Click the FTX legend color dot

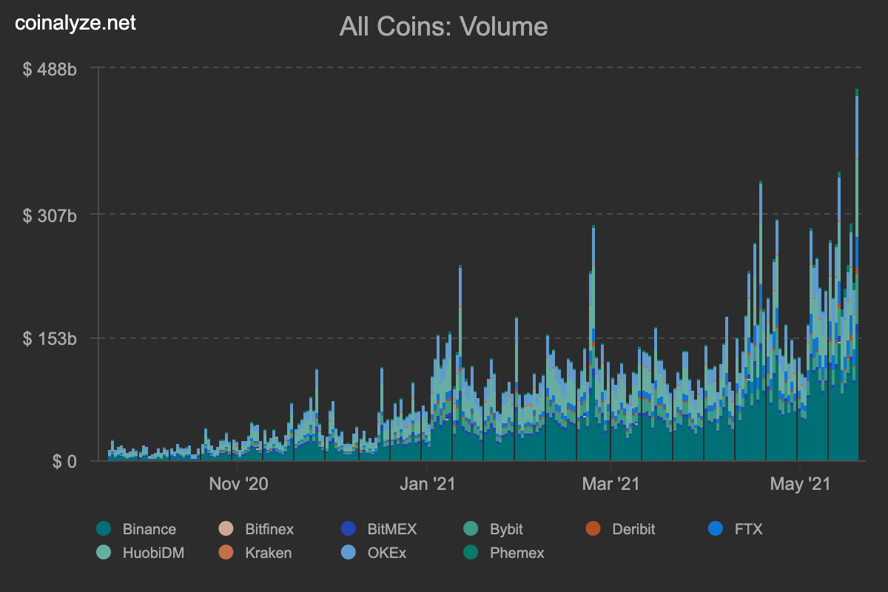pyautogui.click(x=716, y=528)
